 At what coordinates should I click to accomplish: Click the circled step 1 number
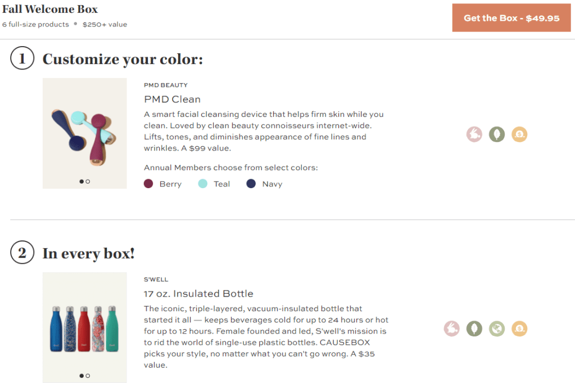[22, 58]
